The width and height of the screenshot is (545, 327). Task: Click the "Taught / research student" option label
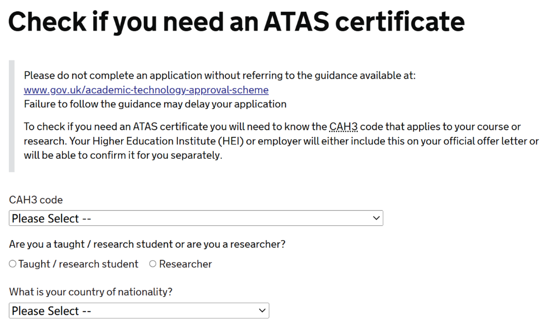(78, 264)
